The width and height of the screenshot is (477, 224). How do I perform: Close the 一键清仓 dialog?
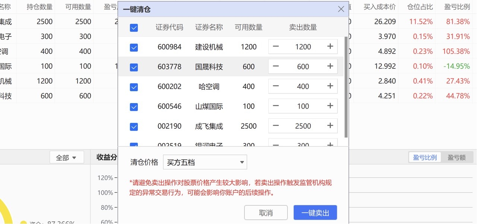341,9
